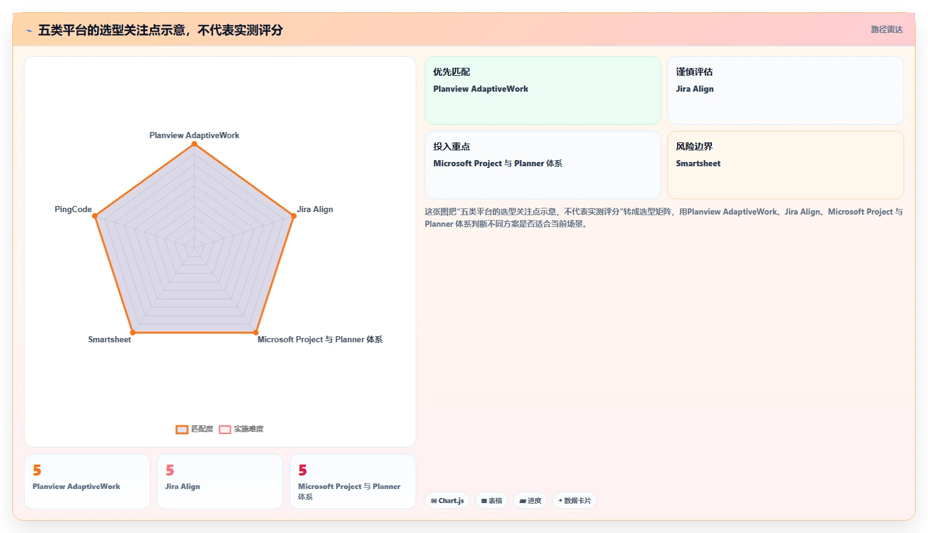Click the orange 5 above Planview AdaptiveWork
This screenshot has height=533, width=928.
click(x=37, y=470)
